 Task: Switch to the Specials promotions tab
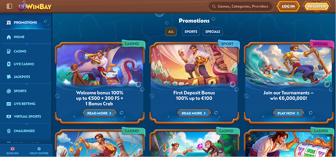point(213,32)
